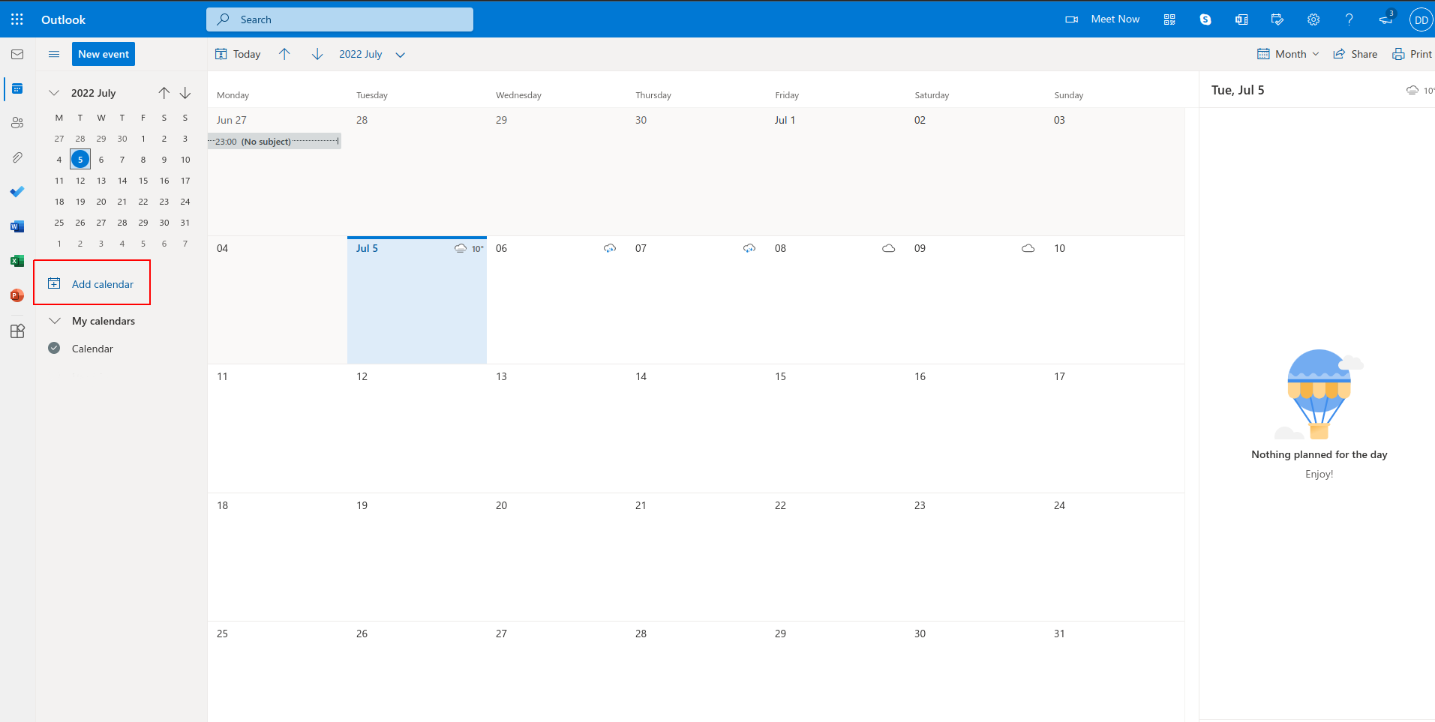The height and width of the screenshot is (722, 1435).
Task: Click Add calendar link
Action: coord(91,283)
